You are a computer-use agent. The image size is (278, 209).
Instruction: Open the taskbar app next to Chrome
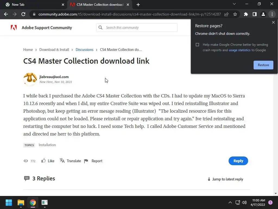[x=45, y=202]
